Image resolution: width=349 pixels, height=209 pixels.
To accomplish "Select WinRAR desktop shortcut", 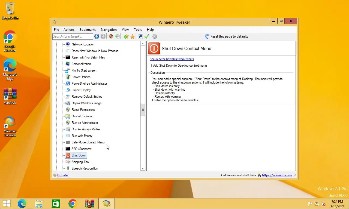I will point(10,96).
